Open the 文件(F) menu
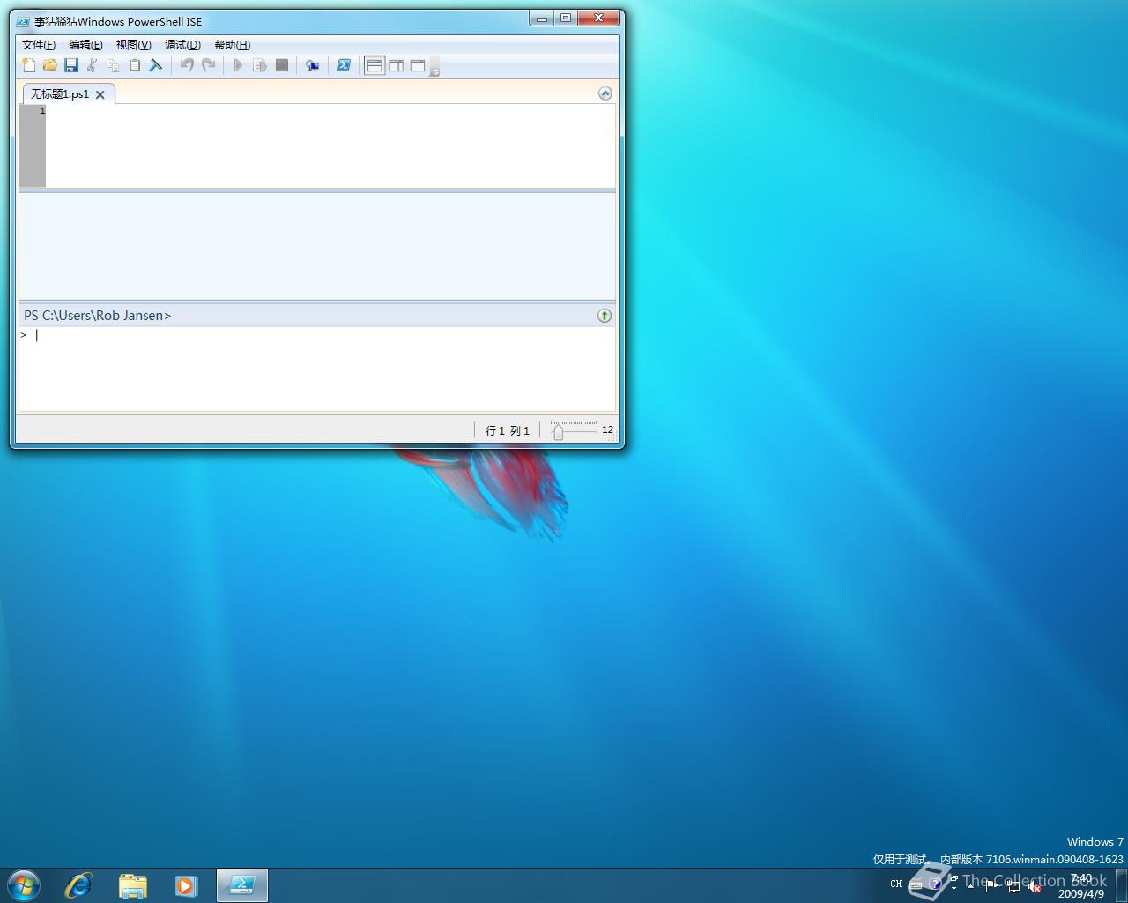Screen dimensions: 1128x903 39,45
